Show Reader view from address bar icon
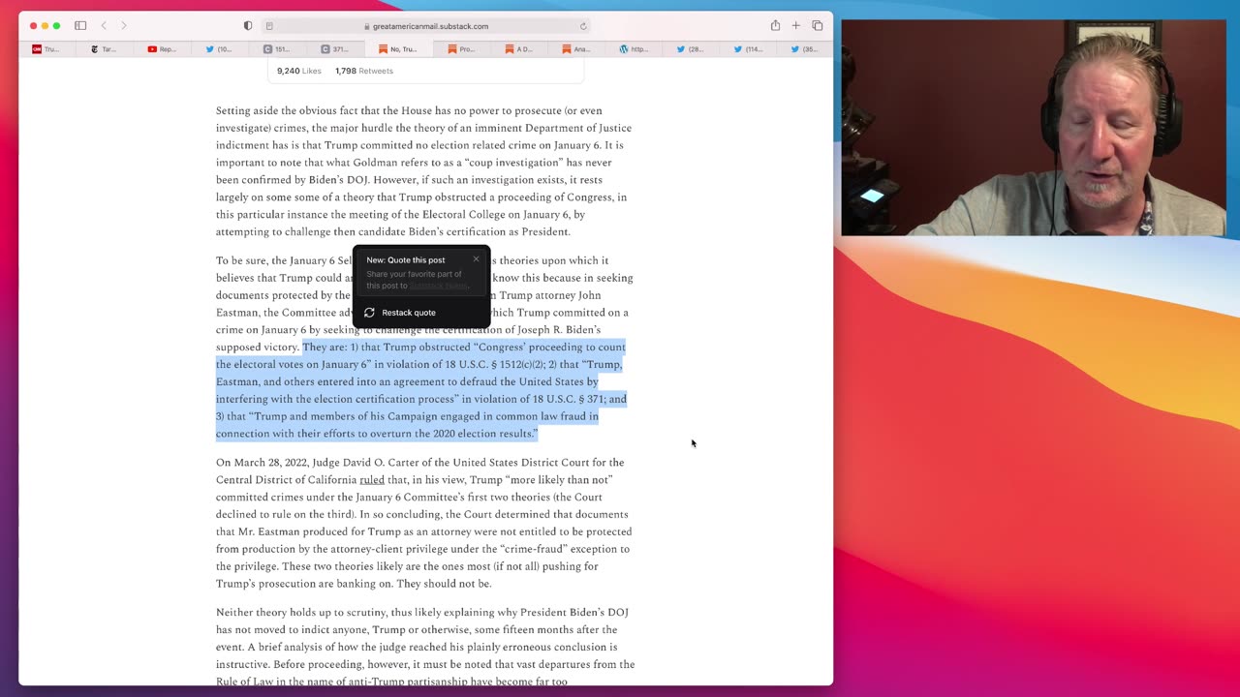1240x697 pixels. tap(269, 26)
